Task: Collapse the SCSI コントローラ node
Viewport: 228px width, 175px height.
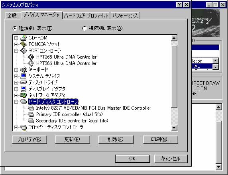Action: coord(16,51)
